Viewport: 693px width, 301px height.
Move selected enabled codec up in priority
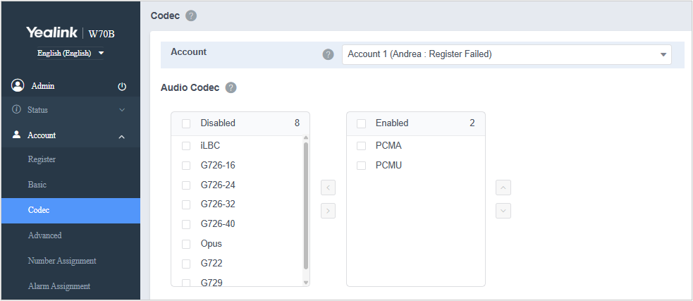503,188
